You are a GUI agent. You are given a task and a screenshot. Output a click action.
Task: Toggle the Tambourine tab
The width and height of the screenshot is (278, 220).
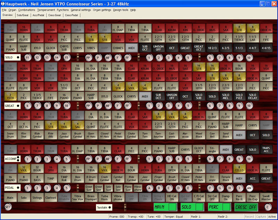coord(158,135)
